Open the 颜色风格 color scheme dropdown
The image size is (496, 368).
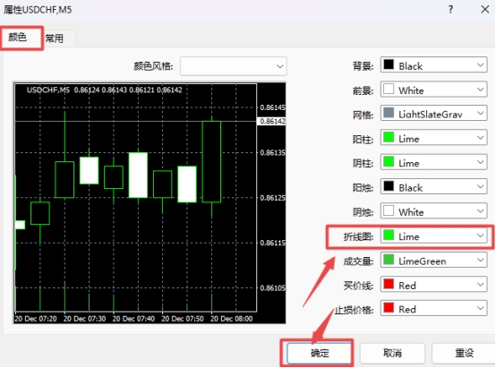tap(234, 66)
